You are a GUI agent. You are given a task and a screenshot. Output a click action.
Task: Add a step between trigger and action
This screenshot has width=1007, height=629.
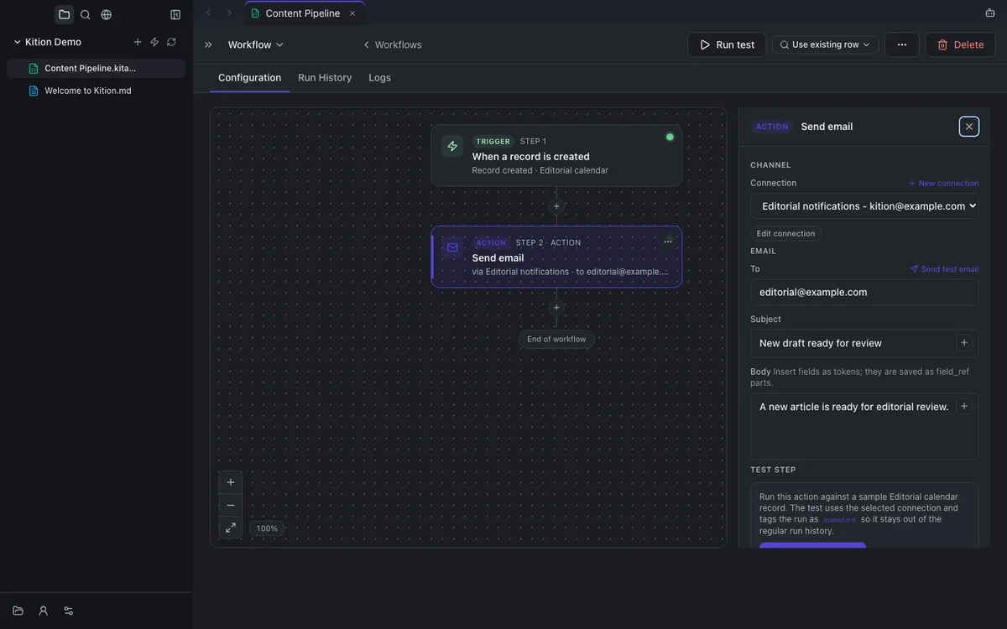(x=556, y=206)
